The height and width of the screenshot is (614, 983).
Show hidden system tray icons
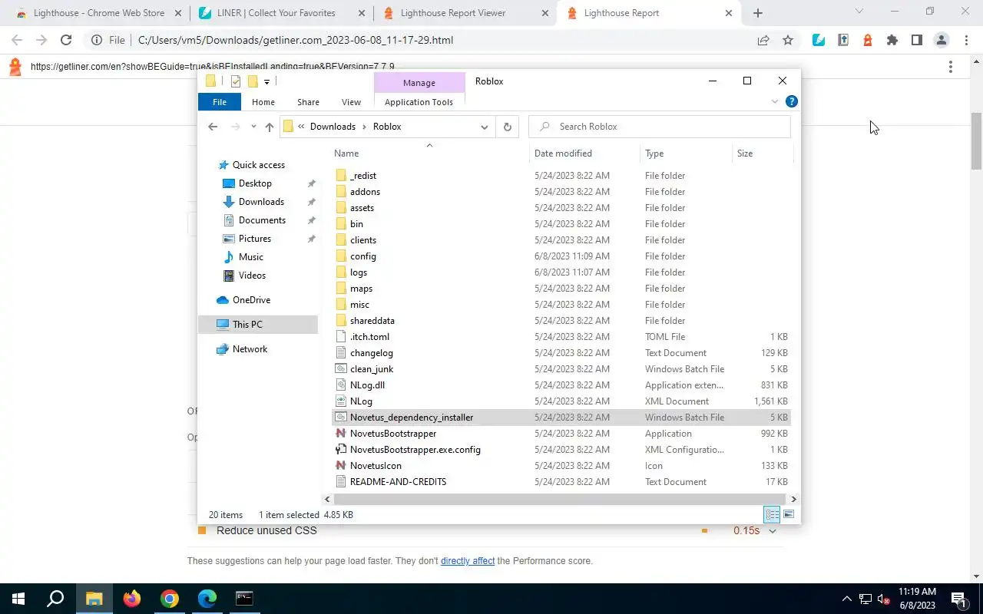[x=847, y=599]
